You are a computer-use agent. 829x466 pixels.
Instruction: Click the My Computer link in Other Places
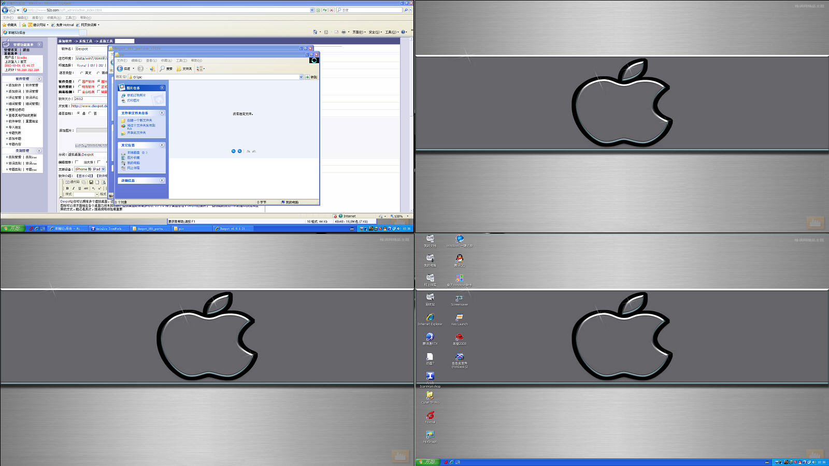click(x=133, y=163)
